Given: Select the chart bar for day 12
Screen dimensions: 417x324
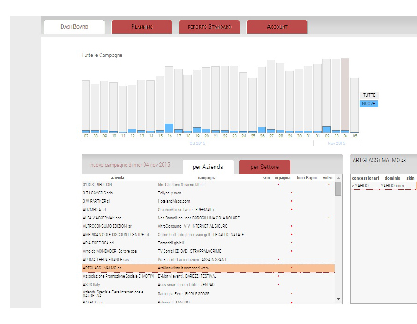Looking at the screenshot, I should [x=132, y=109].
